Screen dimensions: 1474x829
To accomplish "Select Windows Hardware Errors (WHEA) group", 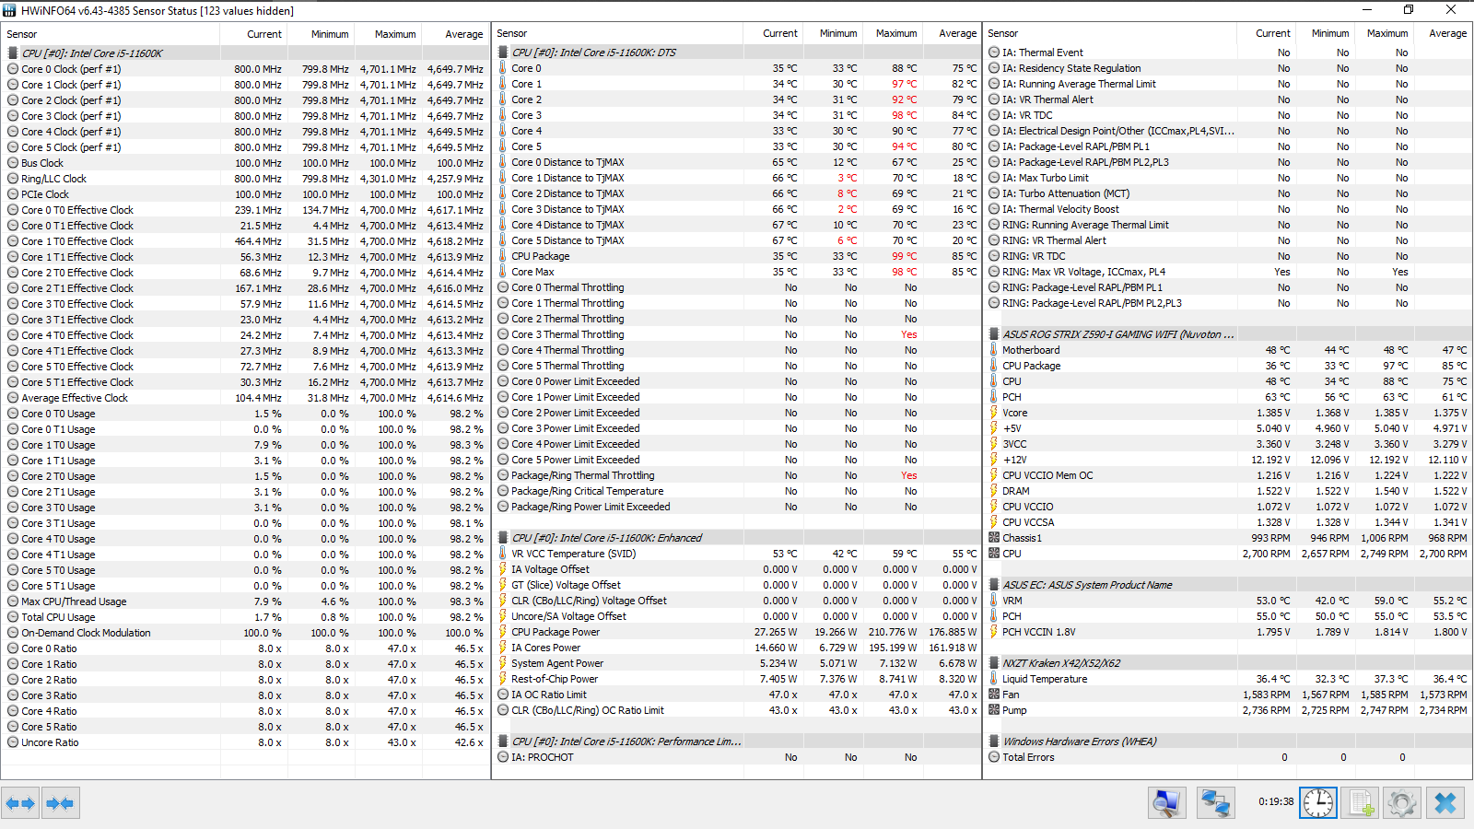I will (1229, 741).
